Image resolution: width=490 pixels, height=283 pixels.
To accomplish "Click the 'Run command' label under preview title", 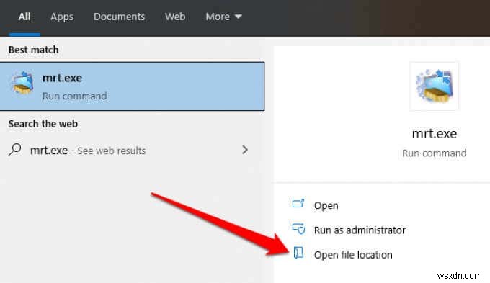I will click(x=435, y=153).
